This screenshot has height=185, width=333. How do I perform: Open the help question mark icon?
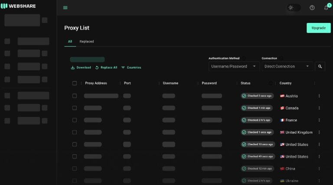coord(312,8)
